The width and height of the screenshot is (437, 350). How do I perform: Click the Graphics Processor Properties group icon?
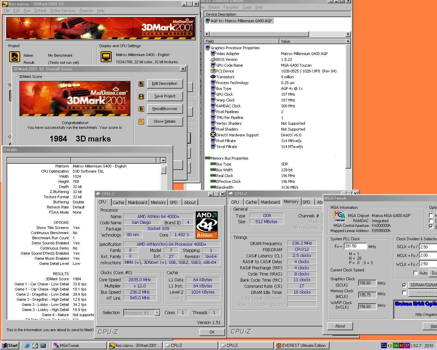(x=208, y=48)
